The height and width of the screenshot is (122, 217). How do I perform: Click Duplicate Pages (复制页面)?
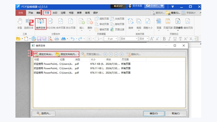[x=117, y=24]
